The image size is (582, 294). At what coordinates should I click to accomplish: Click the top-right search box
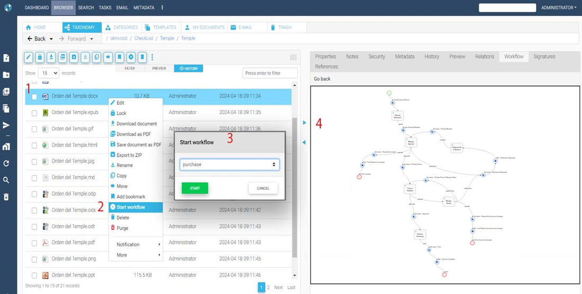point(507,8)
